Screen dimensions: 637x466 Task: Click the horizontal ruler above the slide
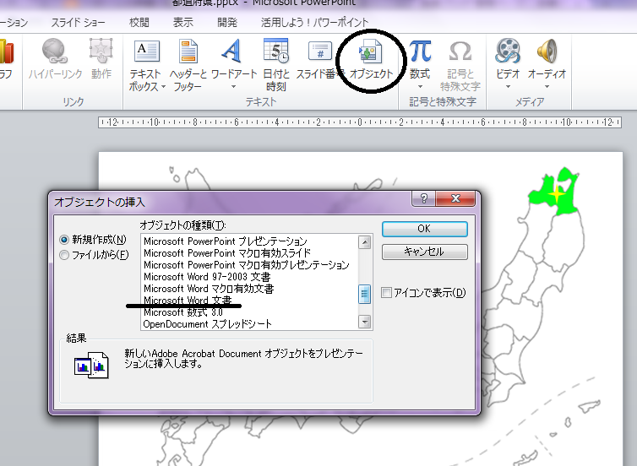tap(360, 122)
